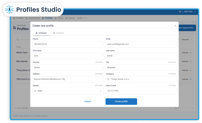Click the Insights chart icon in navigation
This screenshot has height=123, width=202.
14,18
